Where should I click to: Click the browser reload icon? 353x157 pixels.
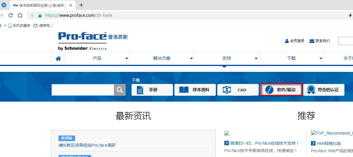[x=11, y=15]
